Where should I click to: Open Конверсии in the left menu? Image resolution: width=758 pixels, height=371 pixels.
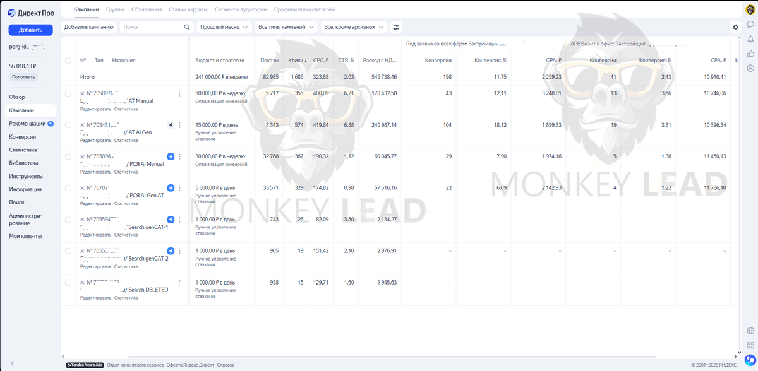click(x=22, y=137)
